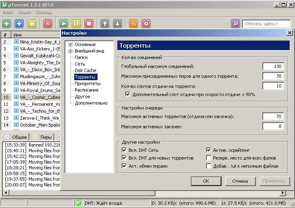Enable Резерв. место для всех файлов checkbox

(208, 158)
